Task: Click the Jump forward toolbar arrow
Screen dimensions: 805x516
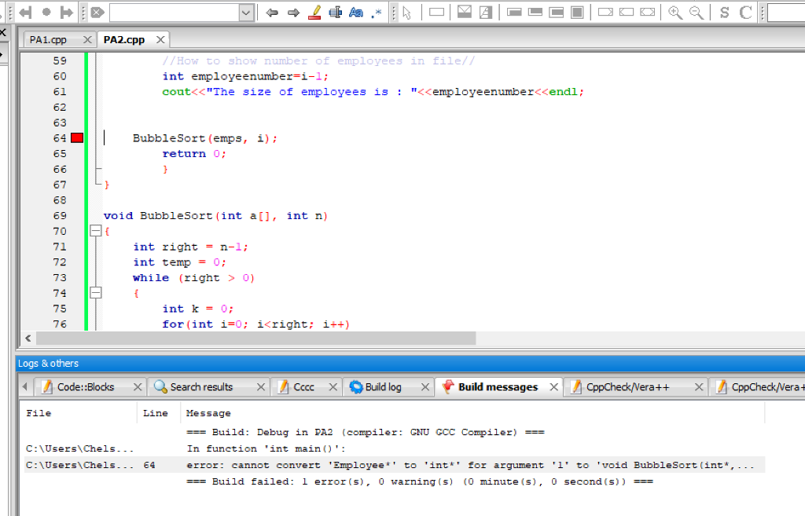Action: [x=66, y=13]
